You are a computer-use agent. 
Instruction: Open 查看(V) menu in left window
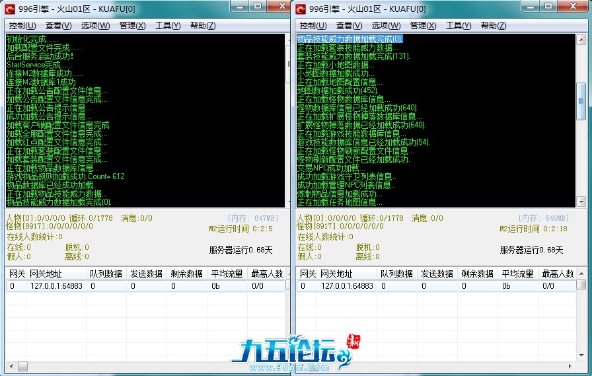click(59, 26)
